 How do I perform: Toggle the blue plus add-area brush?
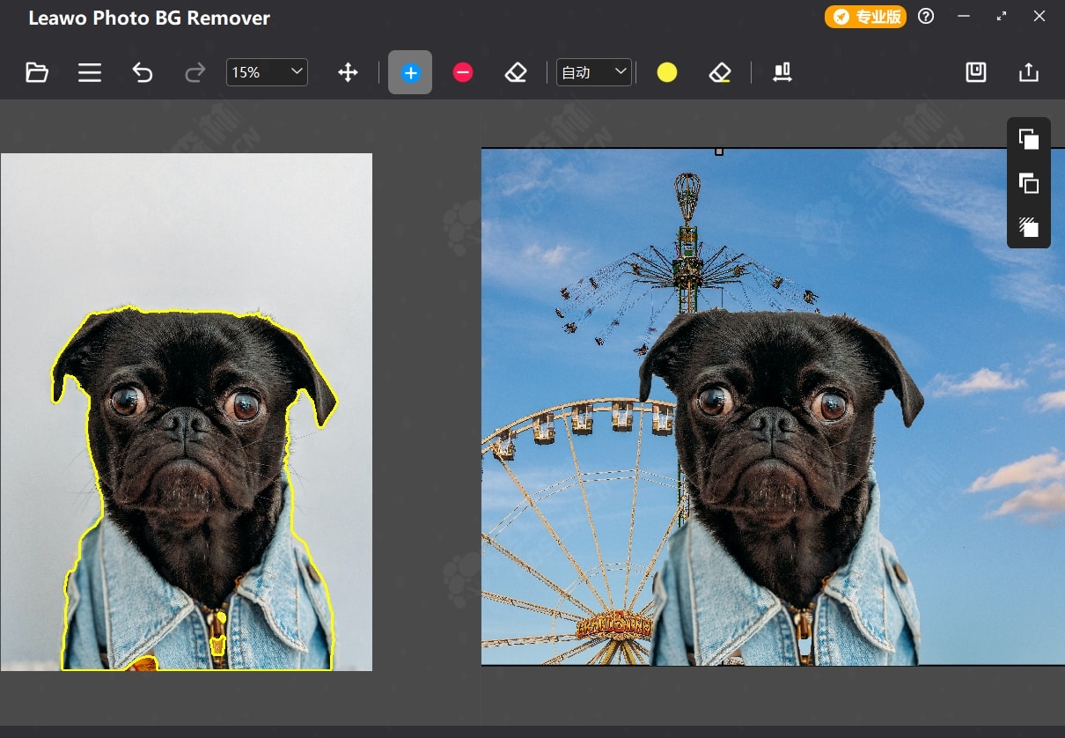click(410, 72)
